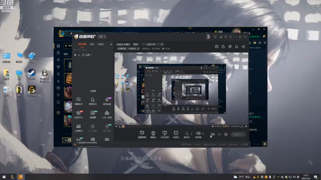The width and height of the screenshot is (321, 180).
Task: Switch to the second scene tab
Action: click(92, 44)
